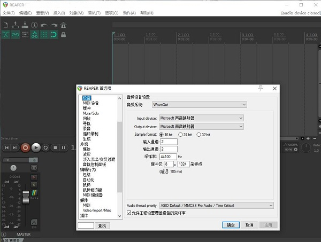
Task: Click the New Project toolbar icon
Action: point(5,25)
